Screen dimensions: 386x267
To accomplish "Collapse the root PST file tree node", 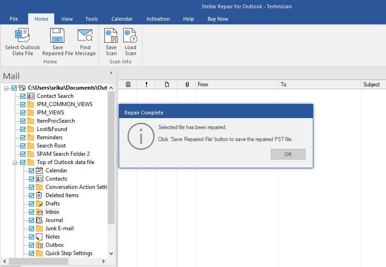I will 6,88.
